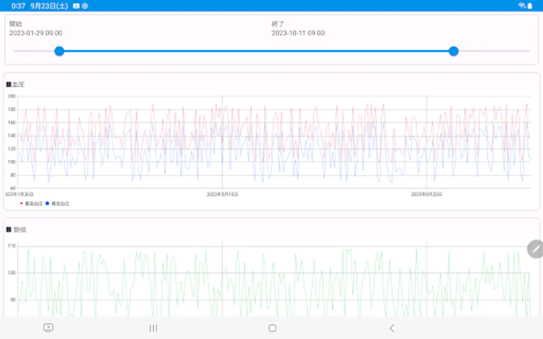543x339 pixels.
Task: Tap the battery status icon
Action: [529, 6]
